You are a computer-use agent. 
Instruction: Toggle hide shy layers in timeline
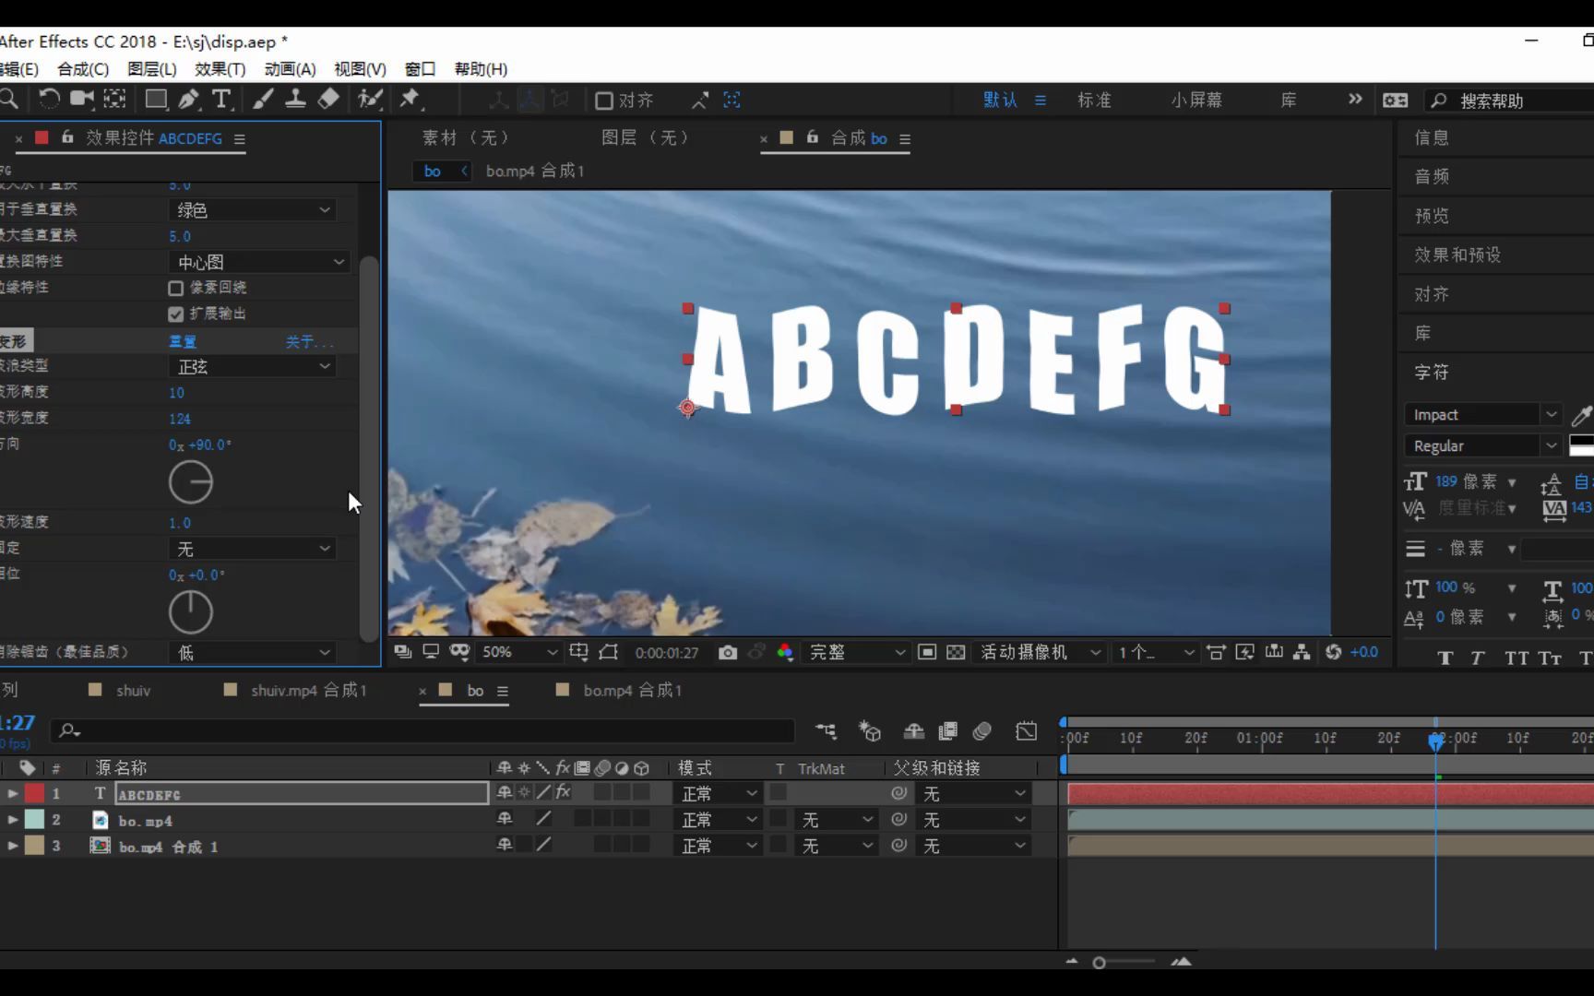tap(914, 731)
